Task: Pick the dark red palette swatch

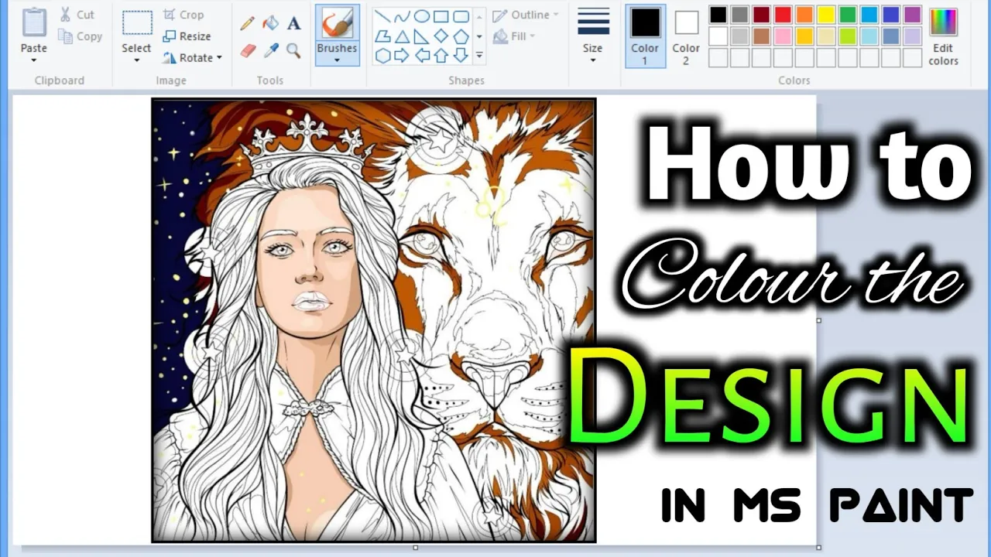Action: coord(762,15)
